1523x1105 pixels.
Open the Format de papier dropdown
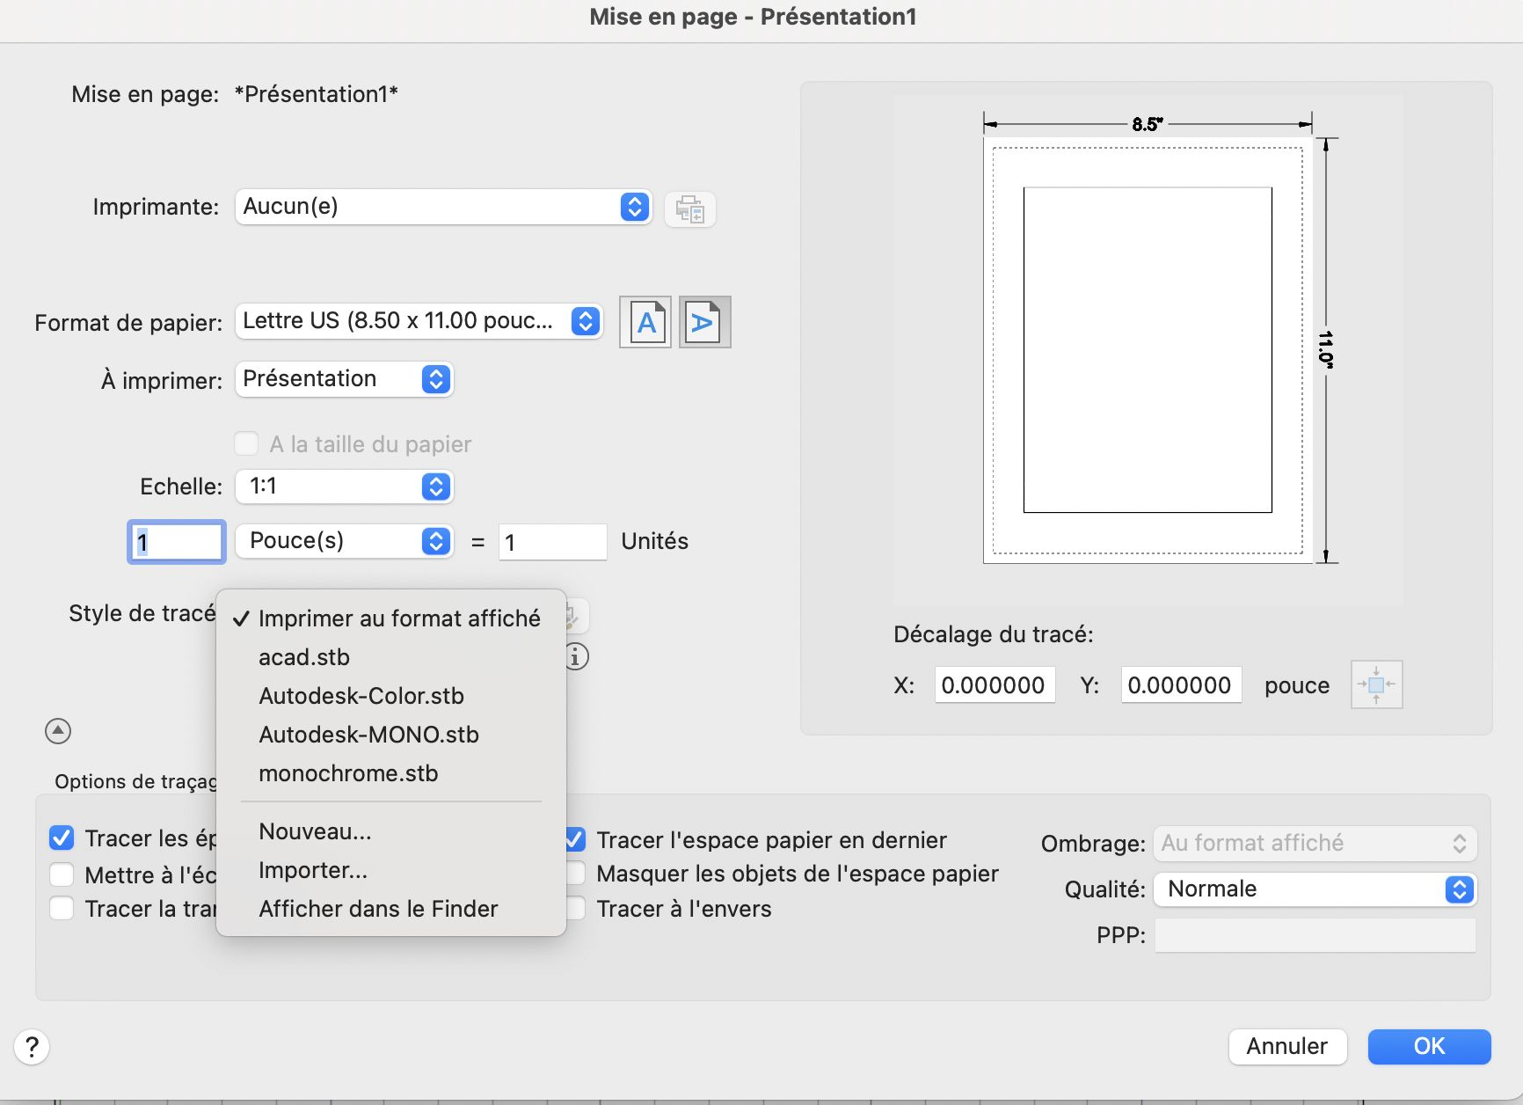point(419,321)
